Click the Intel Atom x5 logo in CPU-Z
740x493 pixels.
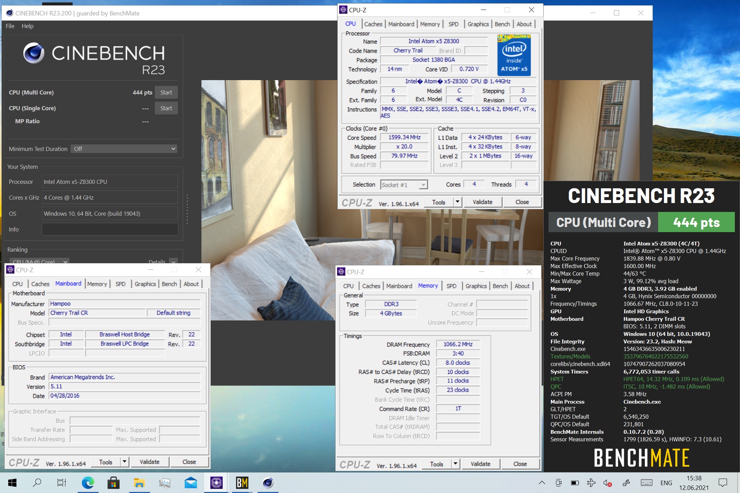click(x=514, y=55)
